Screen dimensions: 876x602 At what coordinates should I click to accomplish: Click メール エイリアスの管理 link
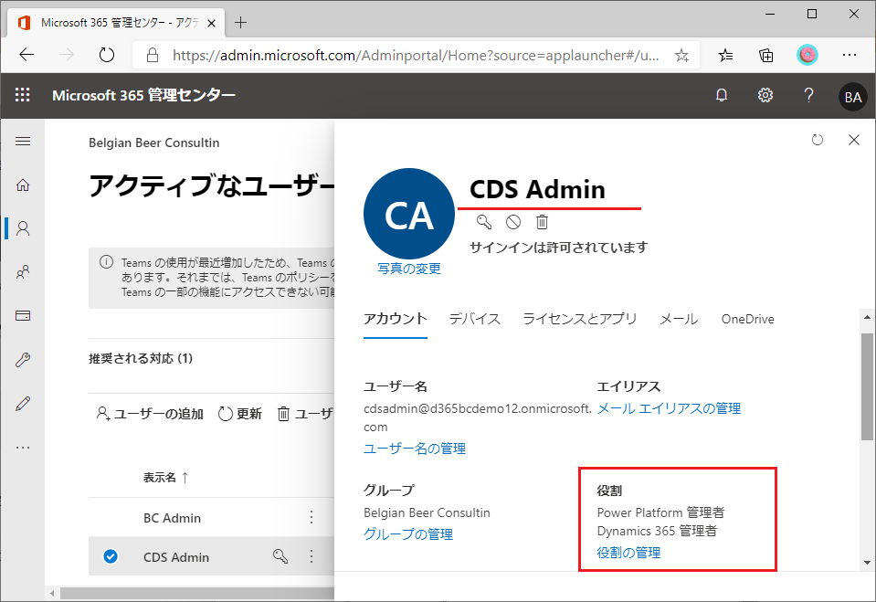point(669,408)
